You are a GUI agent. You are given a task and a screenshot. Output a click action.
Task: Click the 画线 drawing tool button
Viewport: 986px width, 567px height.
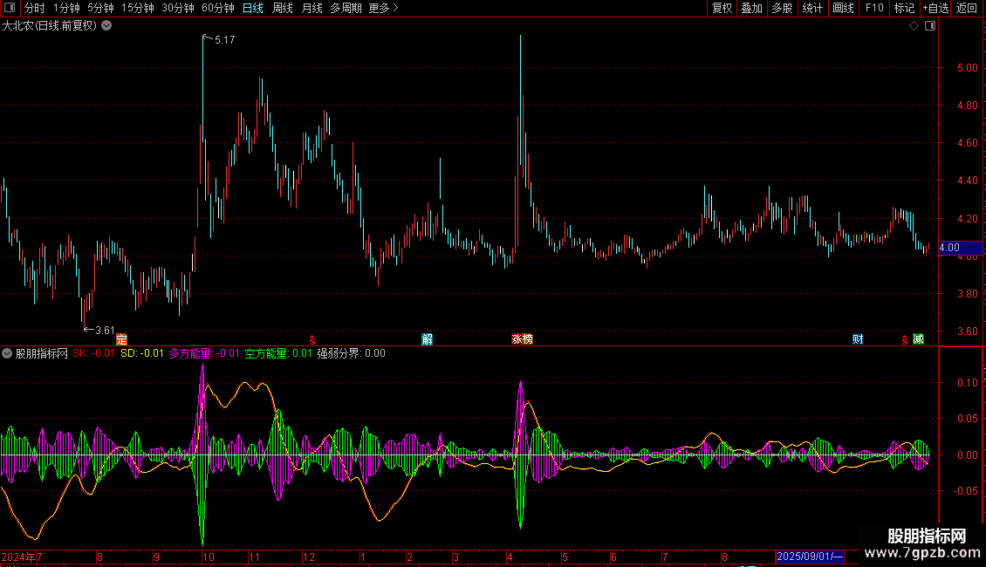(x=843, y=8)
